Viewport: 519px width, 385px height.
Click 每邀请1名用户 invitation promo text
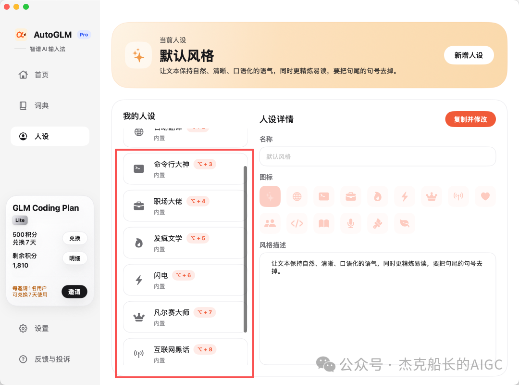[29, 288]
